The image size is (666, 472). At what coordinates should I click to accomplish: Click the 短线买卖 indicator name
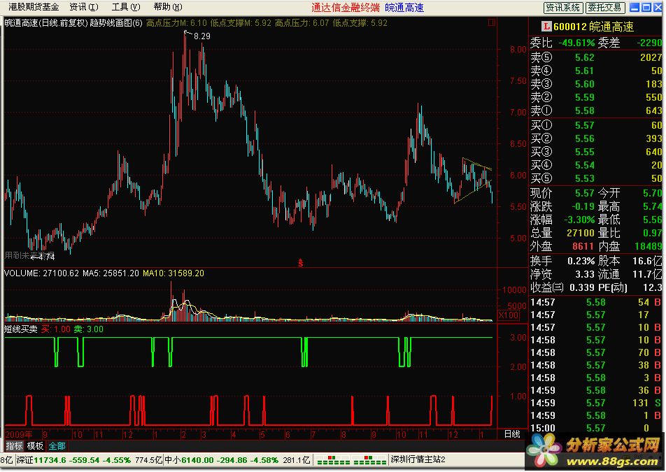[21, 329]
